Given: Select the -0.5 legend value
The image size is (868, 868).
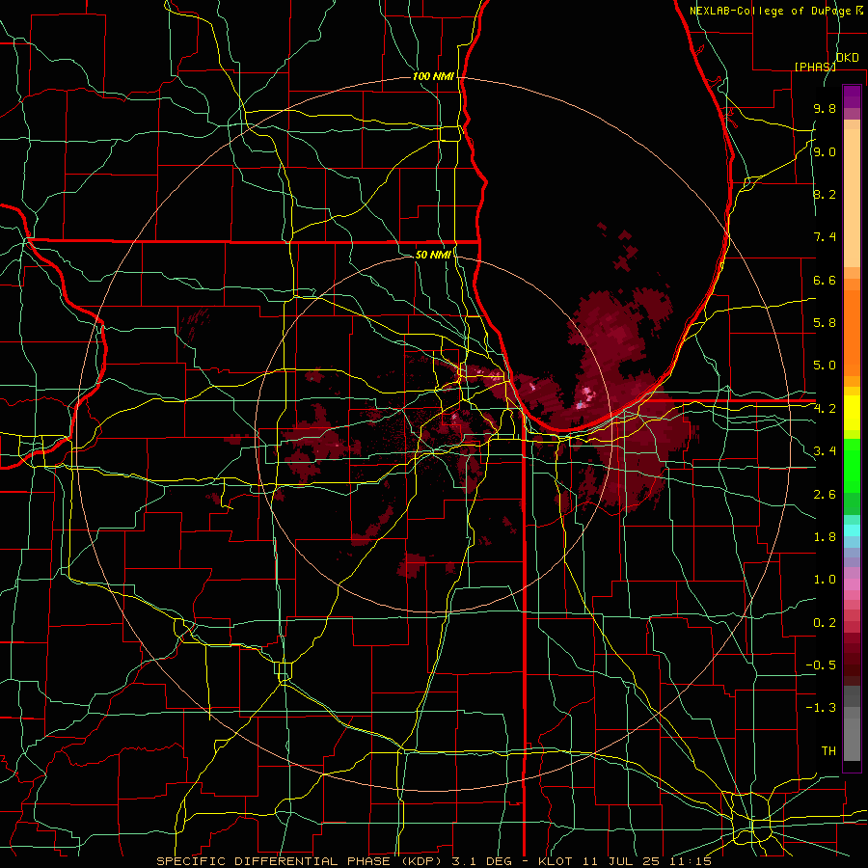Looking at the screenshot, I should tap(821, 665).
